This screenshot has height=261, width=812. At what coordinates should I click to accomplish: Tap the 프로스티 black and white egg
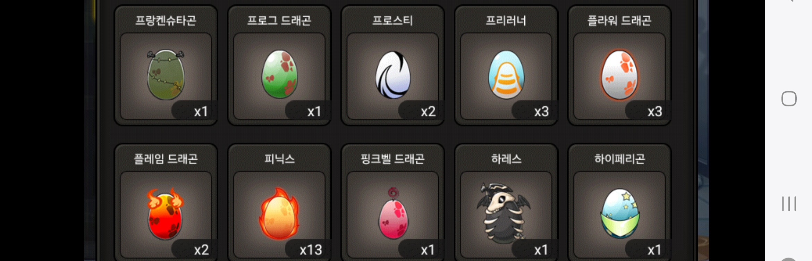(393, 75)
